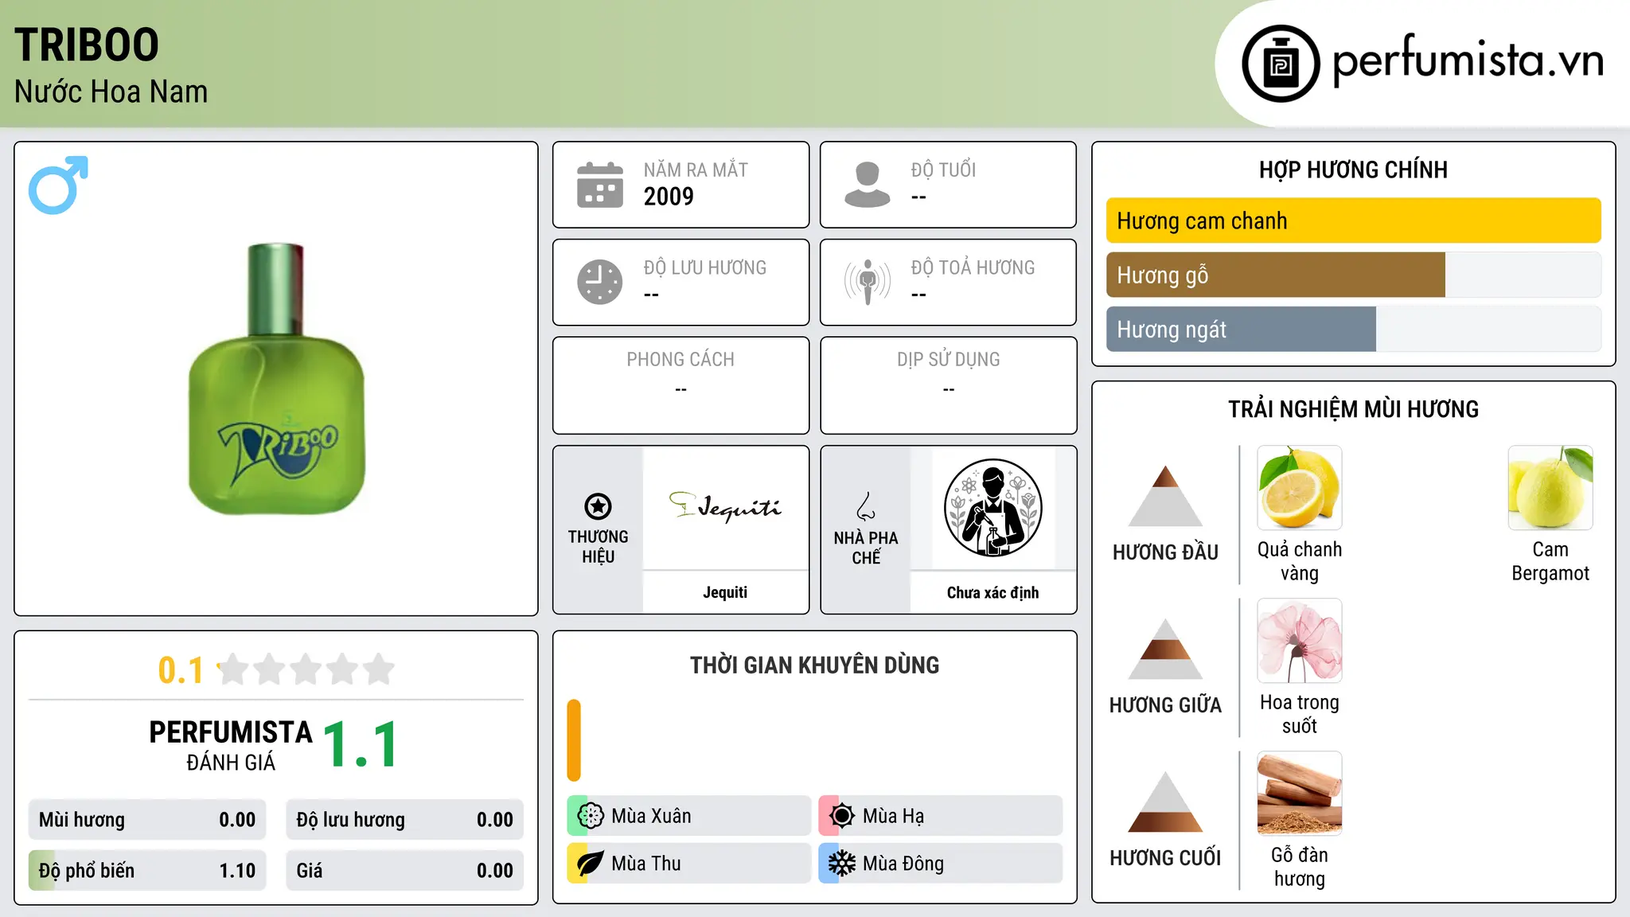Viewport: 1630px width, 917px height.
Task: Click the Perfumista Đánh Giá label
Action: click(231, 745)
